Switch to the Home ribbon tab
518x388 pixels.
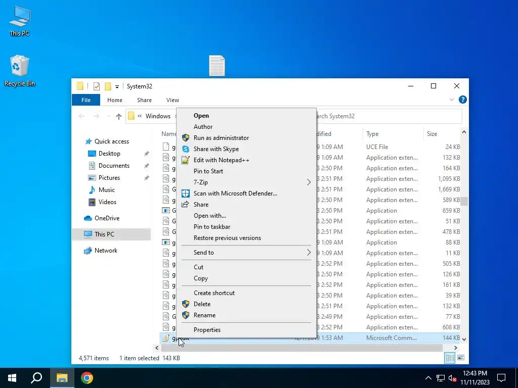(x=115, y=100)
